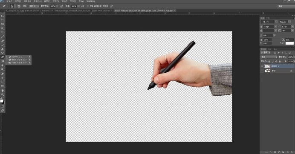Screen dimensions: 295x154
Task: Select the Blur tool
Action: click(x=3, y=66)
